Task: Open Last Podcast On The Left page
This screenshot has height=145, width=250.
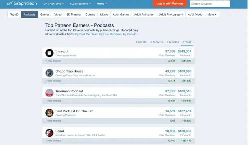Action: [x=74, y=111]
